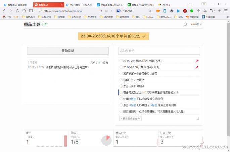This screenshot has width=230, height=152.
Task: Reload the page with refresh icon
Action: (17, 11)
